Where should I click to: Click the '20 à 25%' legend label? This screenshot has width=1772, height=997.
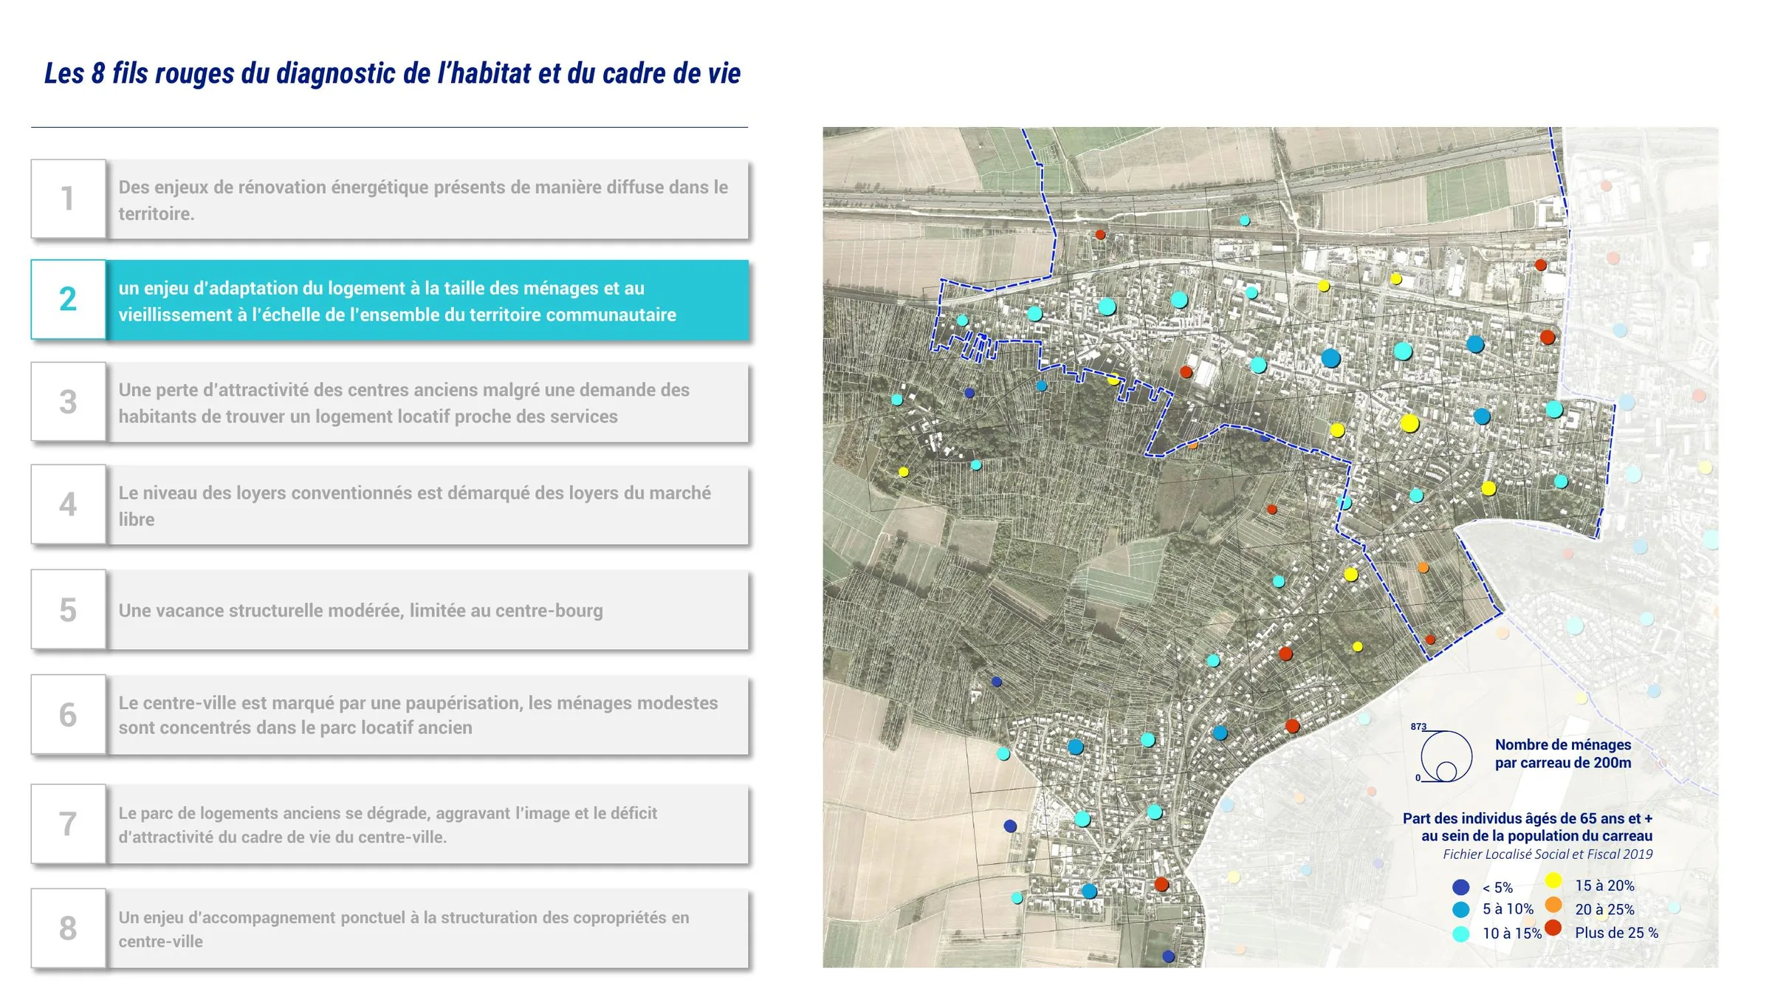[1604, 910]
